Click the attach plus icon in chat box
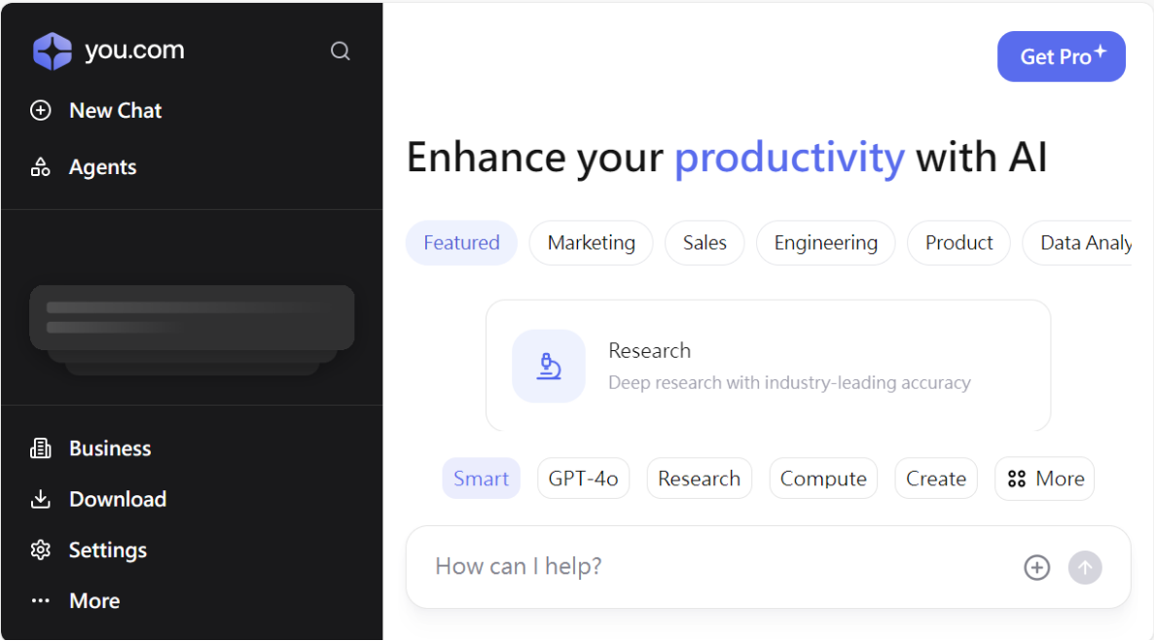The height and width of the screenshot is (641, 1155). coord(1036,567)
